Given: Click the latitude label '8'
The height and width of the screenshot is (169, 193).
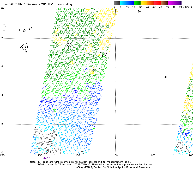Looking at the screenshot, I should (2, 37).
